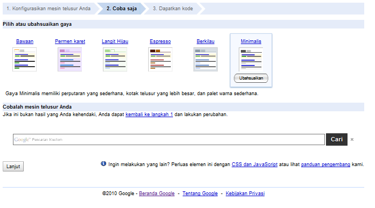The width and height of the screenshot is (375, 208).
Task: Open the CSS dan JavaScript link
Action: tap(254, 164)
